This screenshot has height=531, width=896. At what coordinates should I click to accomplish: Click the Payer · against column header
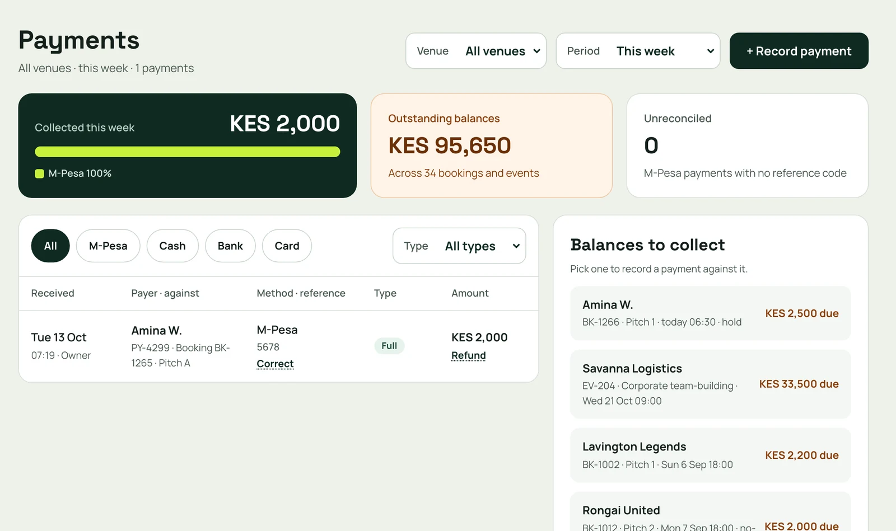165,293
